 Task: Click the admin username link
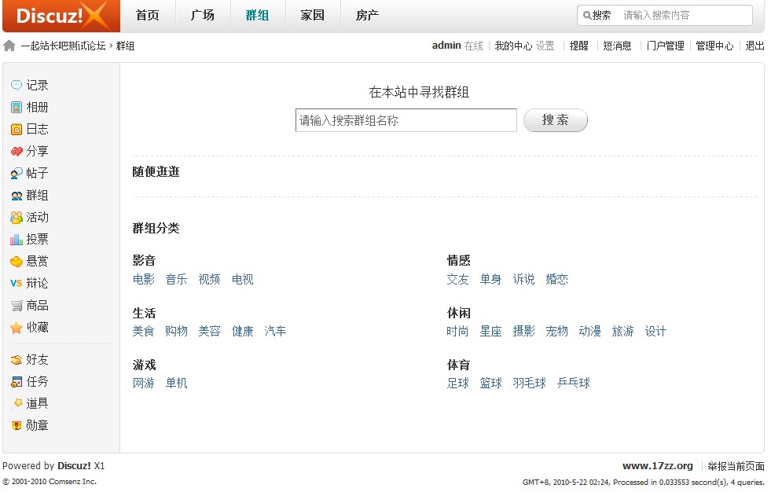(x=446, y=46)
